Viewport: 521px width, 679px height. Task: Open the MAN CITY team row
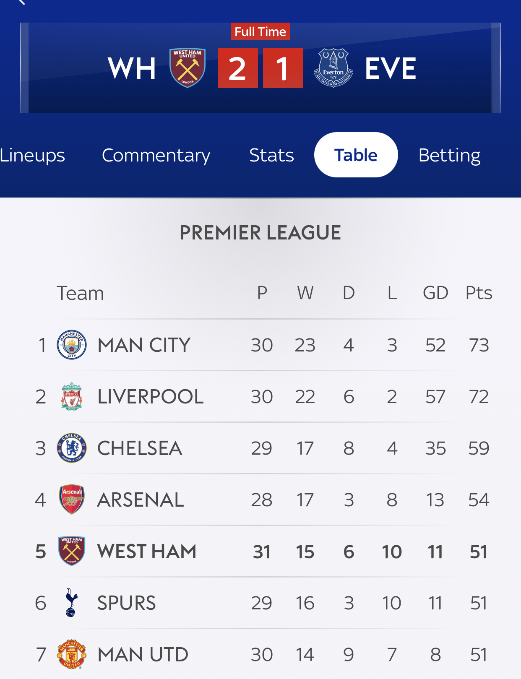click(260, 345)
